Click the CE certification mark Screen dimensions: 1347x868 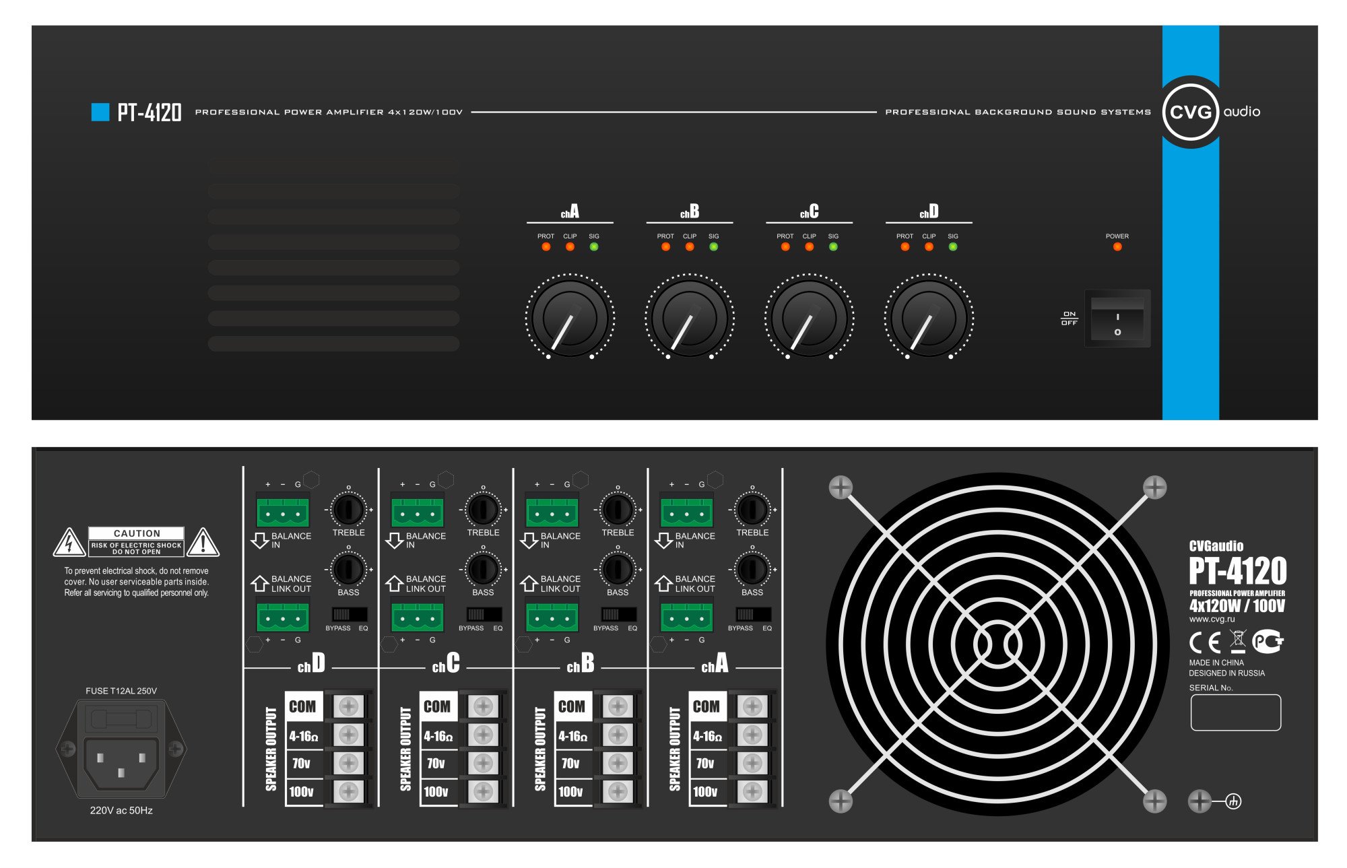click(x=1205, y=642)
